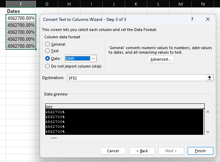Image resolution: width=220 pixels, height=162 pixels.
Task: Click the Dates header cell
Action: pyautogui.click(x=21, y=11)
